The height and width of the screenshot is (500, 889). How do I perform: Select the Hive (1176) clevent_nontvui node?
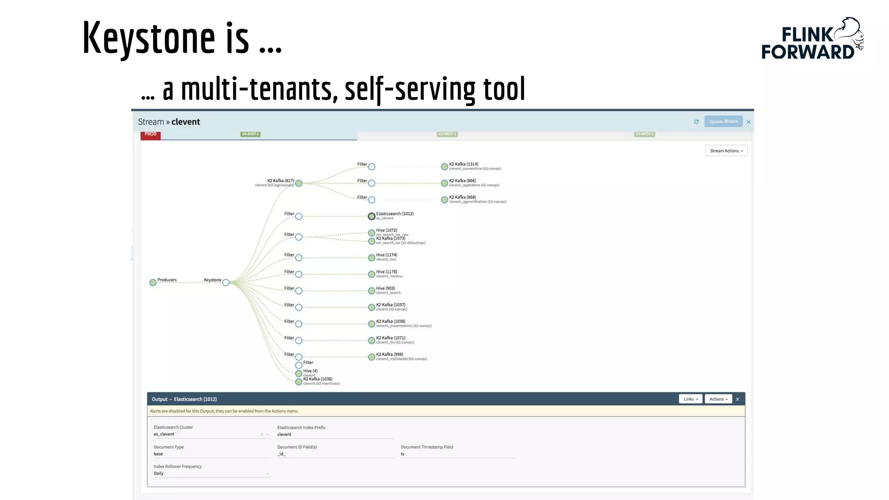click(372, 274)
